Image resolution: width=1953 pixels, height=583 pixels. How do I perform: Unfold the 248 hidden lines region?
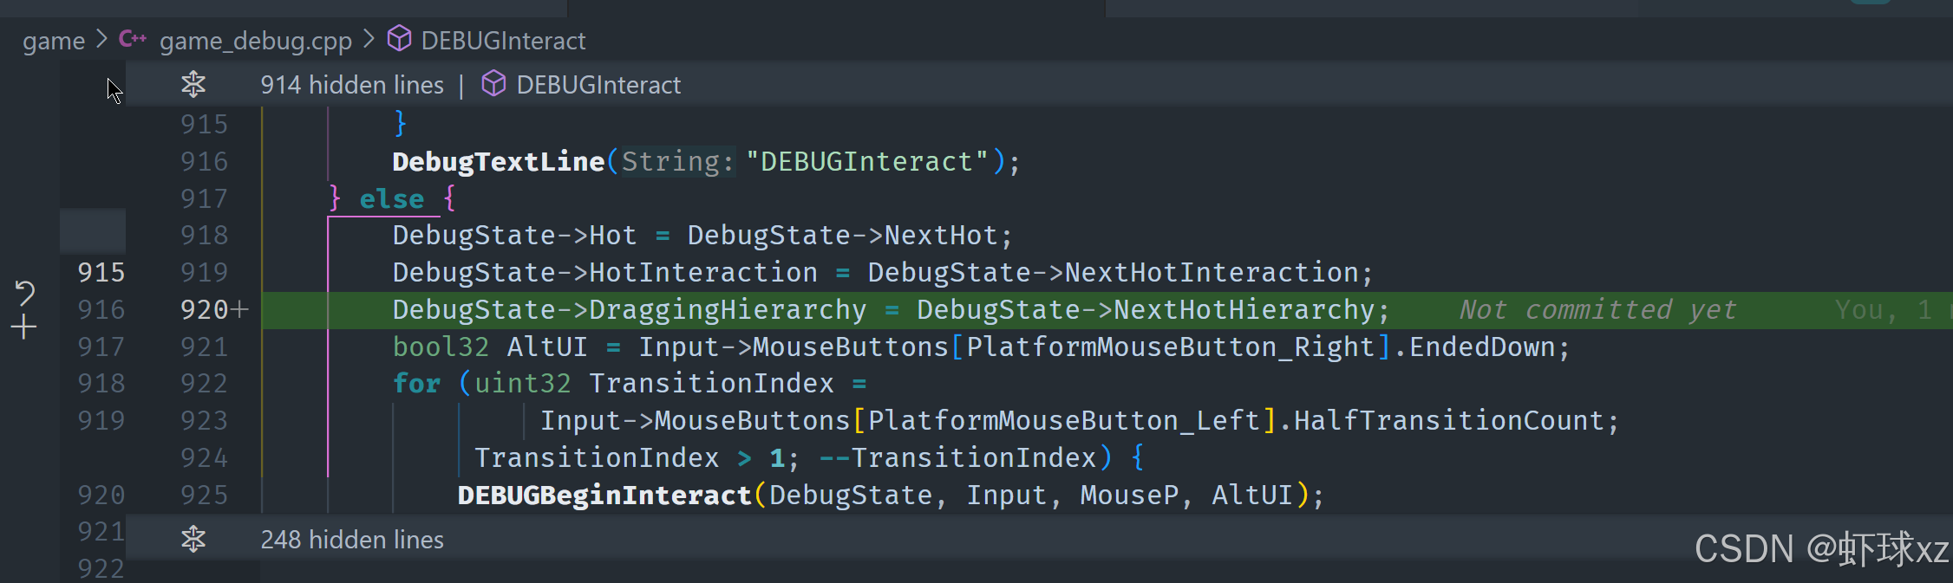pos(193,540)
